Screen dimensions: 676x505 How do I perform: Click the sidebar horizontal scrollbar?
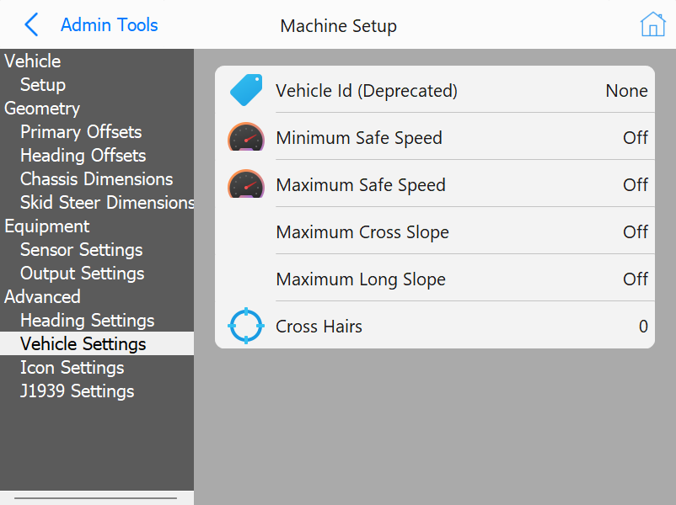[x=96, y=498]
